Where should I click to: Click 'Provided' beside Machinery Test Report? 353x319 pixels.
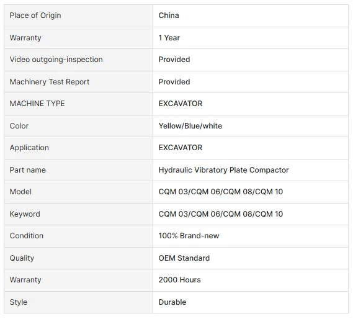click(x=174, y=82)
